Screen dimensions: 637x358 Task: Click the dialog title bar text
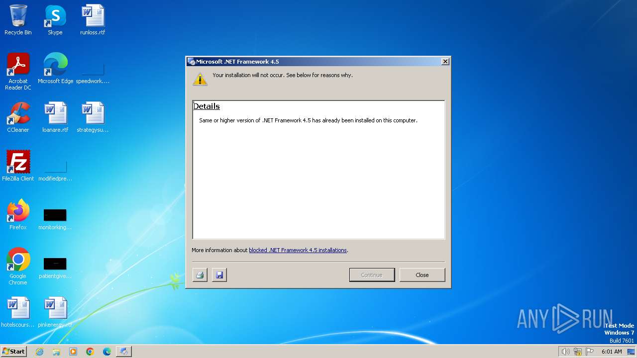[x=237, y=62]
